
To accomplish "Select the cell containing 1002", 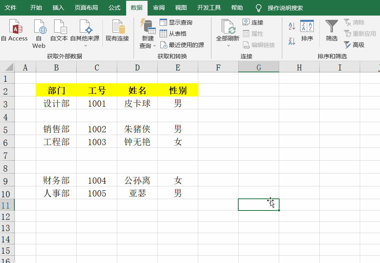I will point(97,129).
